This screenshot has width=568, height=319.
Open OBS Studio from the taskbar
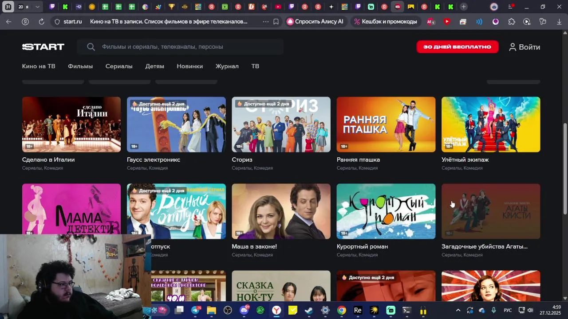(x=228, y=310)
